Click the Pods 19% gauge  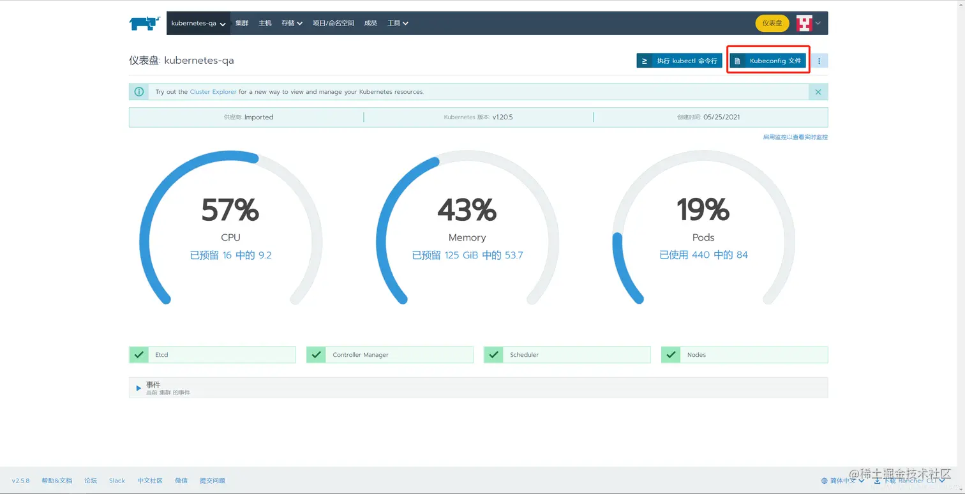703,228
